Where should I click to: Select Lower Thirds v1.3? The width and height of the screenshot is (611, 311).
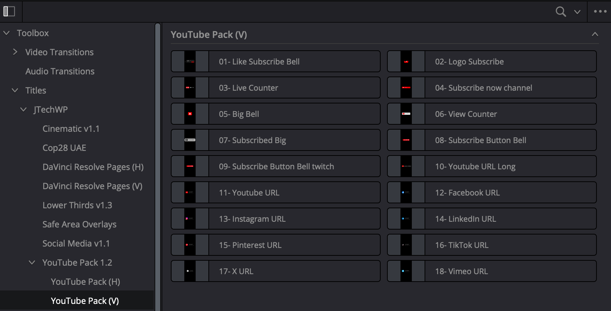point(77,205)
